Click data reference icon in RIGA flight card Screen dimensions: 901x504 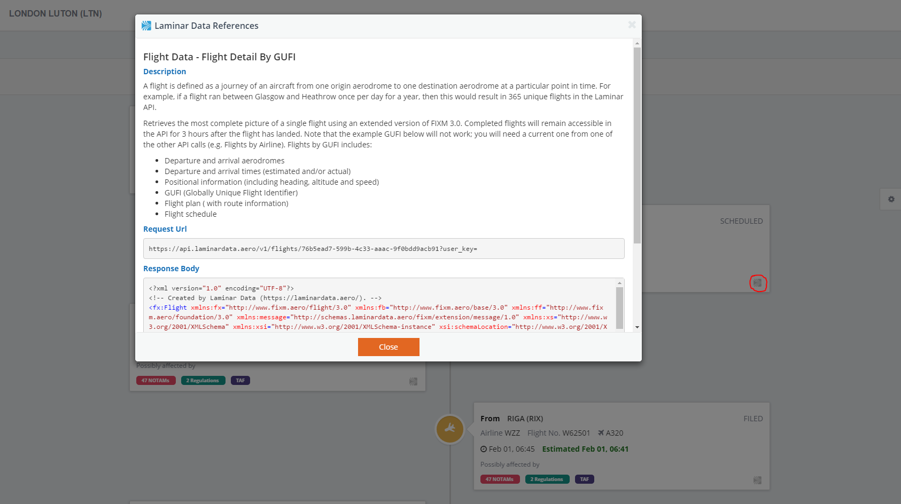click(757, 480)
